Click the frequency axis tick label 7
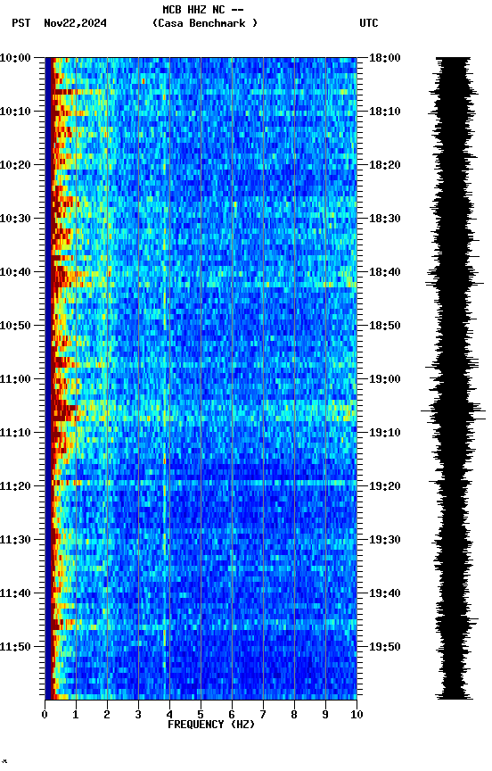This screenshot has height=771, width=492. (x=263, y=715)
